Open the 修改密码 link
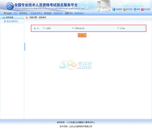The image size is (152, 129). pos(129,9)
